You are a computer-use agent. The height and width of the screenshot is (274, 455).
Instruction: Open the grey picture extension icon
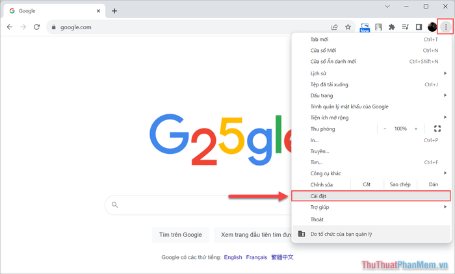(x=378, y=27)
